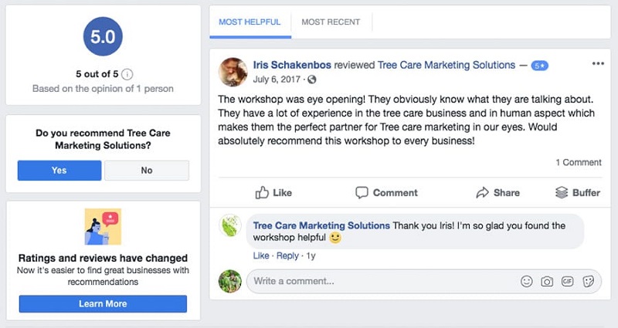This screenshot has width=618, height=328.
Task: Click the Comment speech bubble button
Action: click(x=386, y=192)
